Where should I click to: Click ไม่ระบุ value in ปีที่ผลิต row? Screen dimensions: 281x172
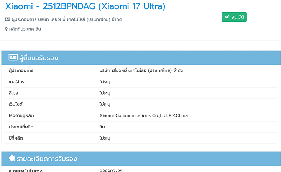click(105, 138)
